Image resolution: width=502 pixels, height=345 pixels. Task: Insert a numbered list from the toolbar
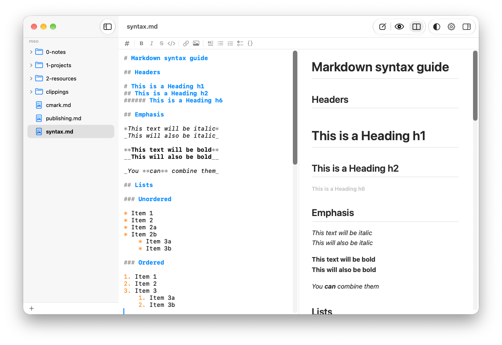231,44
